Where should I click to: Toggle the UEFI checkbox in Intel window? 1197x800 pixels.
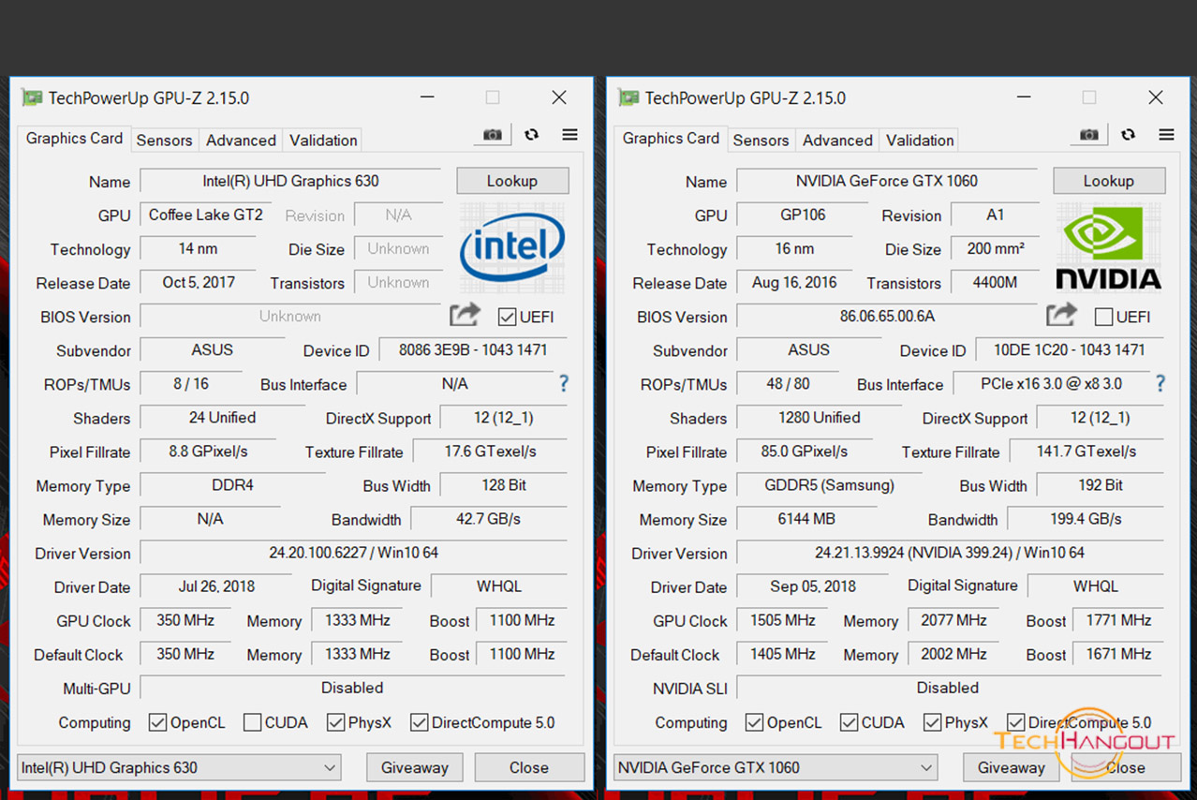pyautogui.click(x=507, y=317)
